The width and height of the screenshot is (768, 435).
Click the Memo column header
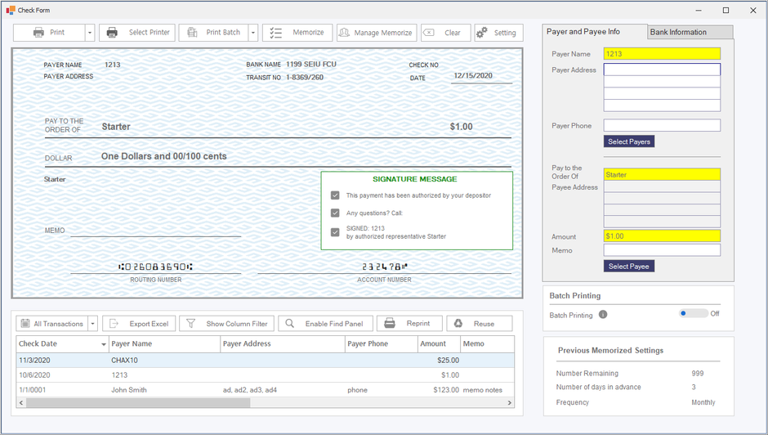tap(487, 344)
